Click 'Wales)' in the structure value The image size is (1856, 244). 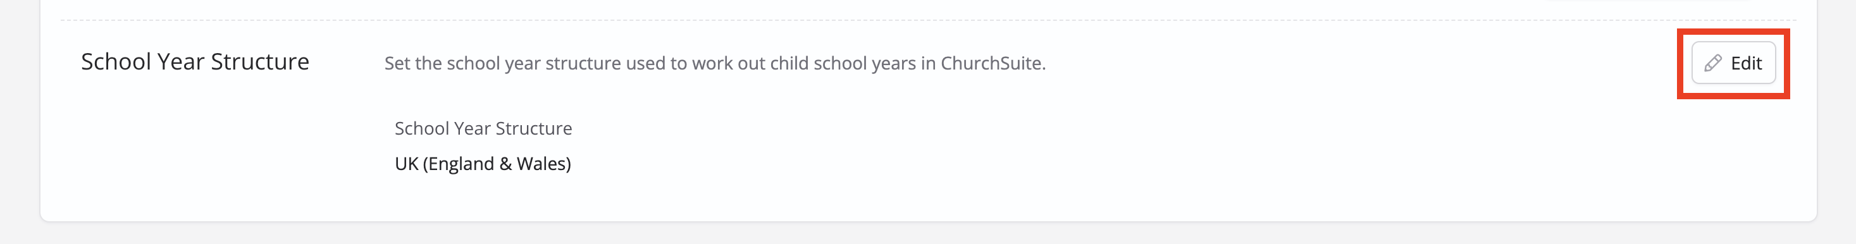pos(544,164)
